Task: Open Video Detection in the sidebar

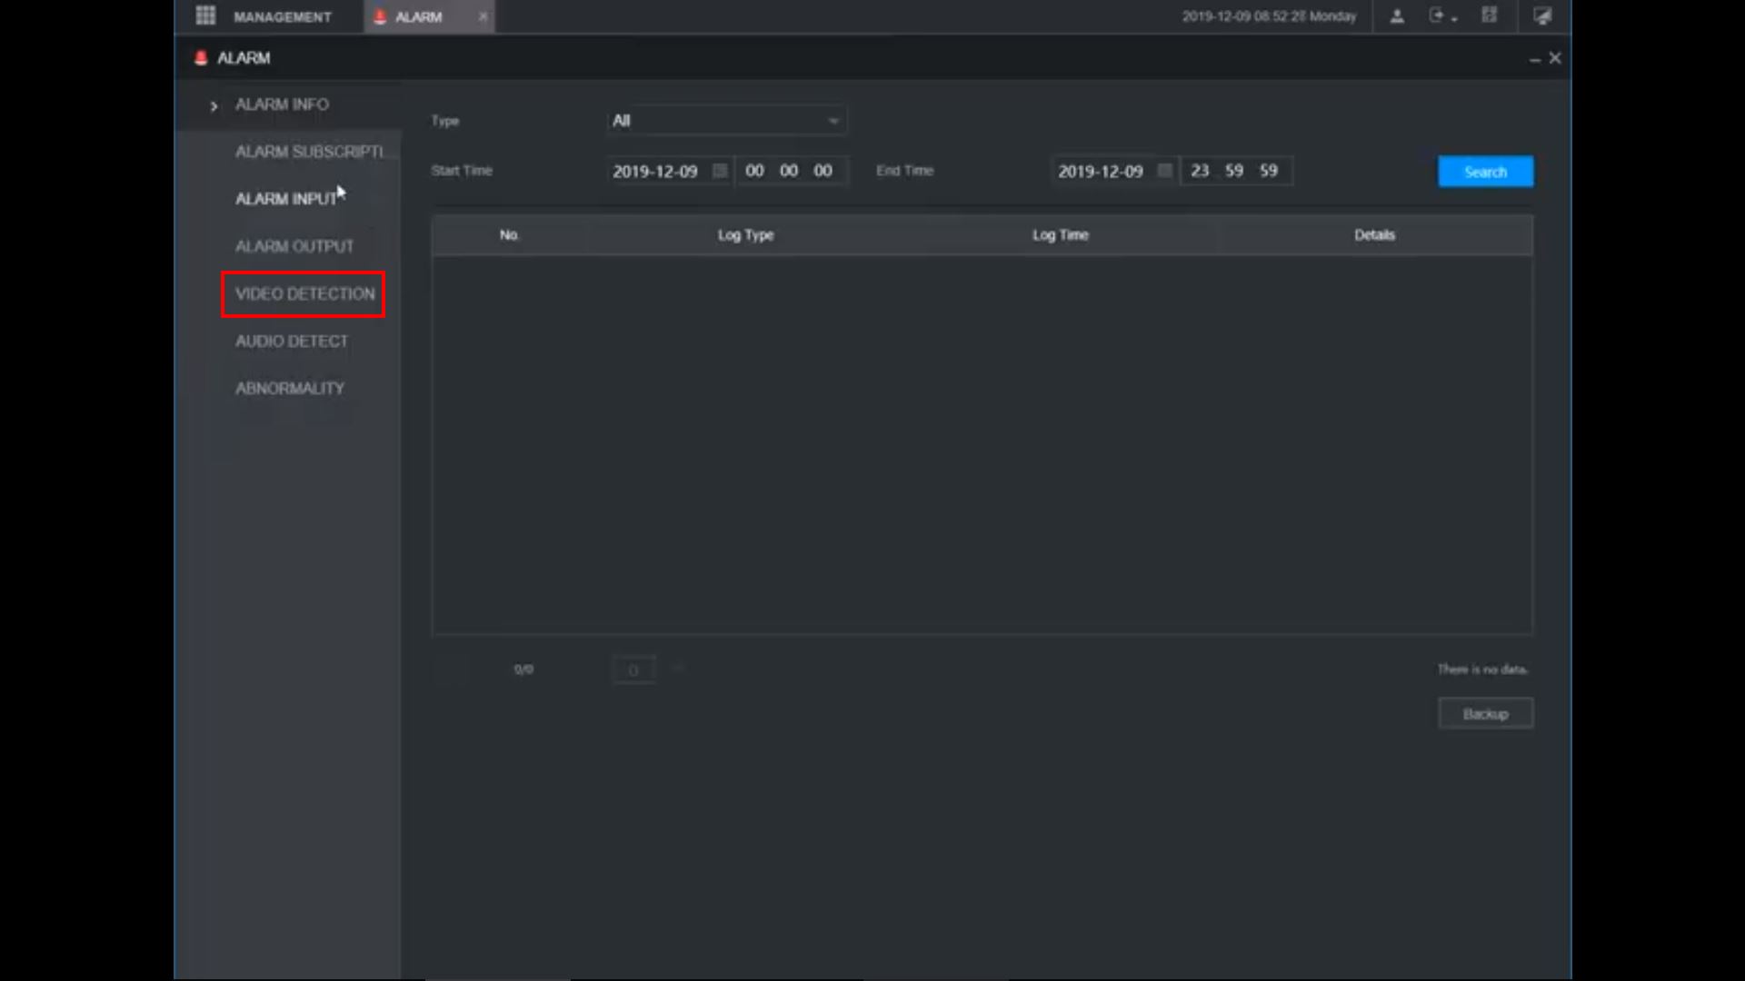Action: (304, 293)
